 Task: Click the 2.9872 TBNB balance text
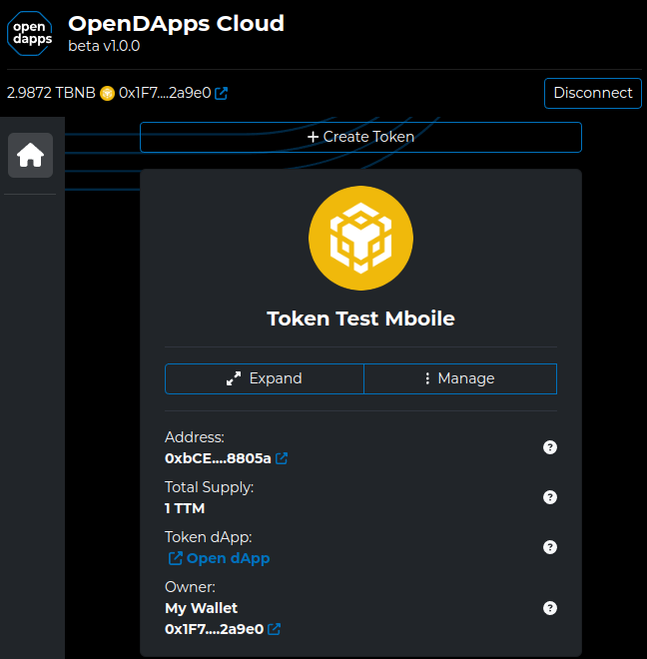(x=51, y=93)
